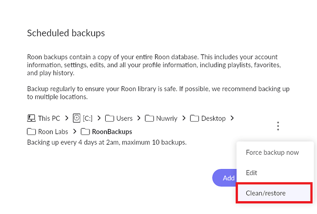Click the RoonBackups folder icon
317x214 pixels.
tap(85, 132)
